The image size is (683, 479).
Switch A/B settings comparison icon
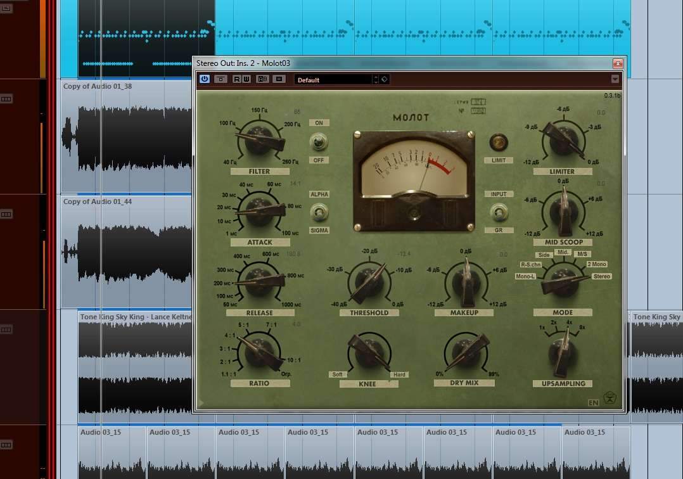(x=263, y=79)
